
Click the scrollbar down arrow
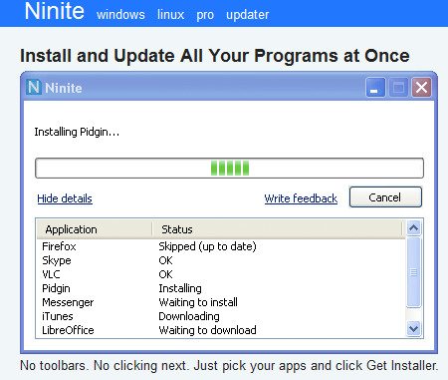point(413,329)
